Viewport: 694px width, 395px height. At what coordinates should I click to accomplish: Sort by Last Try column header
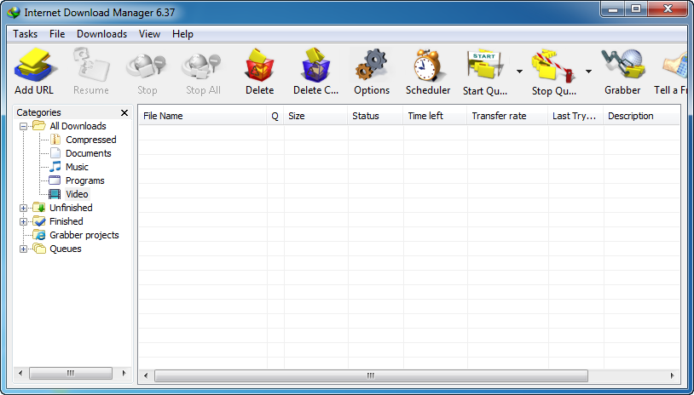(x=575, y=117)
